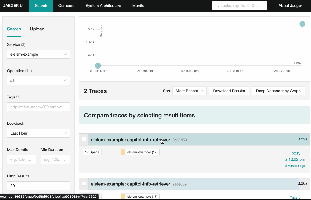Click the 3.52s duration label
This screenshot has width=311, height=200.
click(302, 139)
